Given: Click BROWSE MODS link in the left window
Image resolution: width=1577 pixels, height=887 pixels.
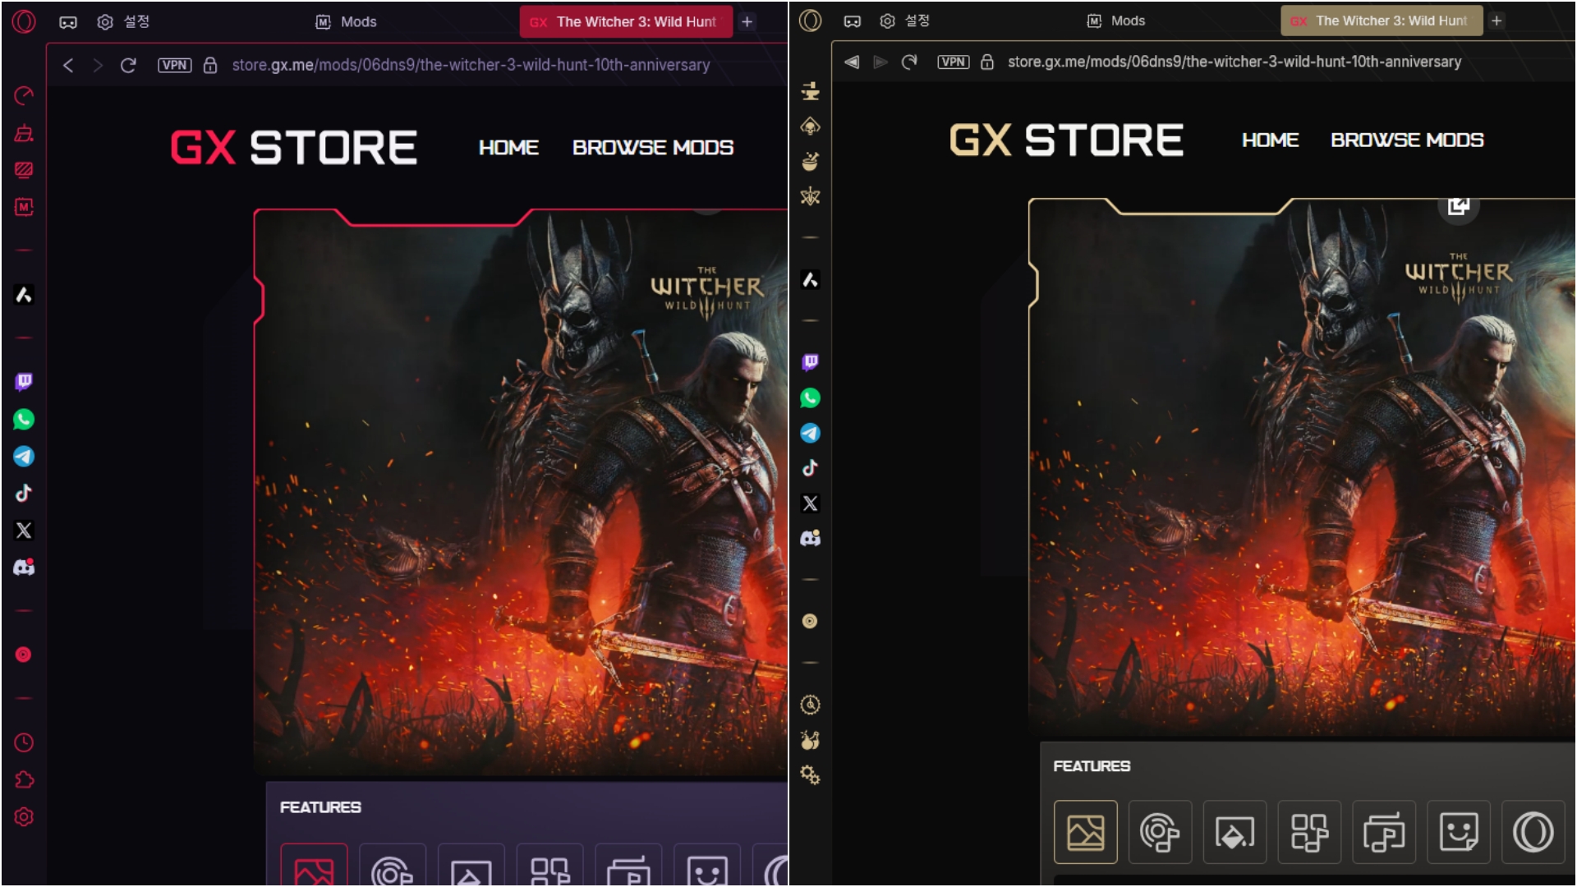Looking at the screenshot, I should pyautogui.click(x=652, y=148).
